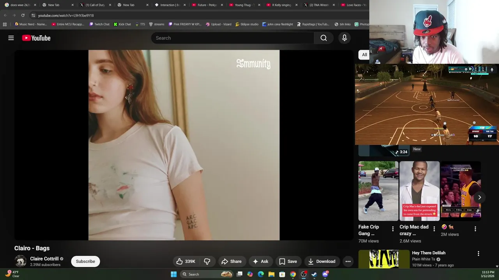Screen dimensions: 499x280
Task: Click the YouTube search field
Action: tap(232, 38)
